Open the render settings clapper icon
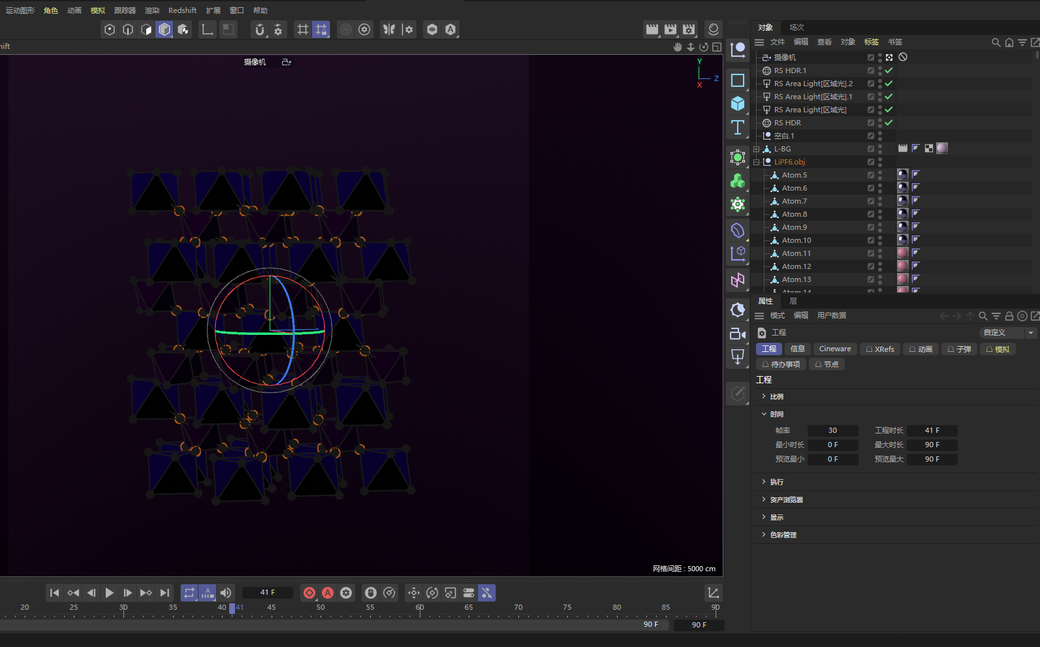Viewport: 1040px width, 647px height. click(x=689, y=29)
